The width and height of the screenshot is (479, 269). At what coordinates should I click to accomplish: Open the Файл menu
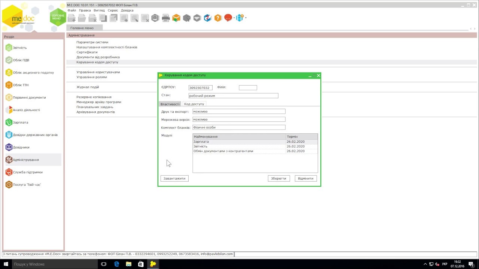72,10
